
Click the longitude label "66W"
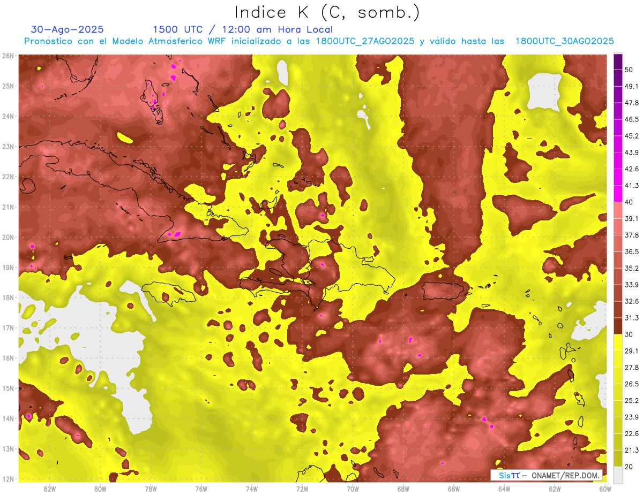pos(453,489)
